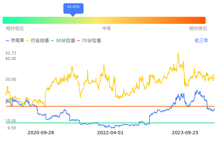
Task: Select the 中等 scale label
Action: 107,29
